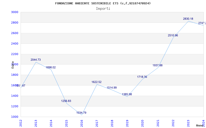
Task: Click the Importi subtitle
Action: (x=103, y=9)
